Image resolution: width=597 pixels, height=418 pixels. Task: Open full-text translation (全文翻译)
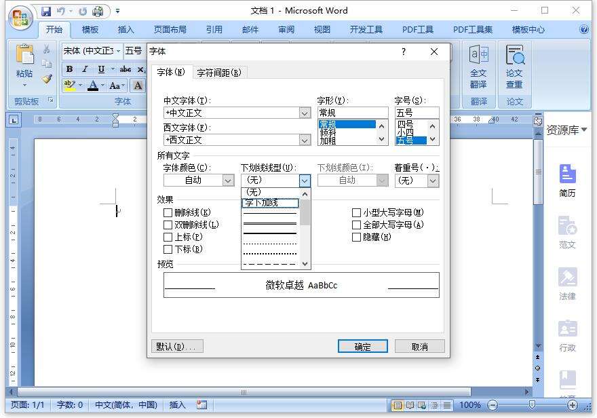478,66
